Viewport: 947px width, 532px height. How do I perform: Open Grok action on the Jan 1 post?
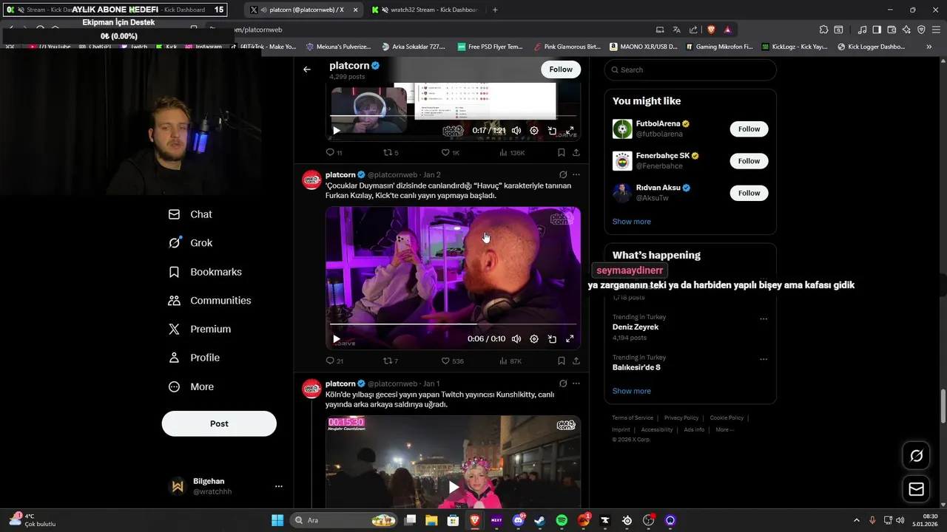(563, 383)
